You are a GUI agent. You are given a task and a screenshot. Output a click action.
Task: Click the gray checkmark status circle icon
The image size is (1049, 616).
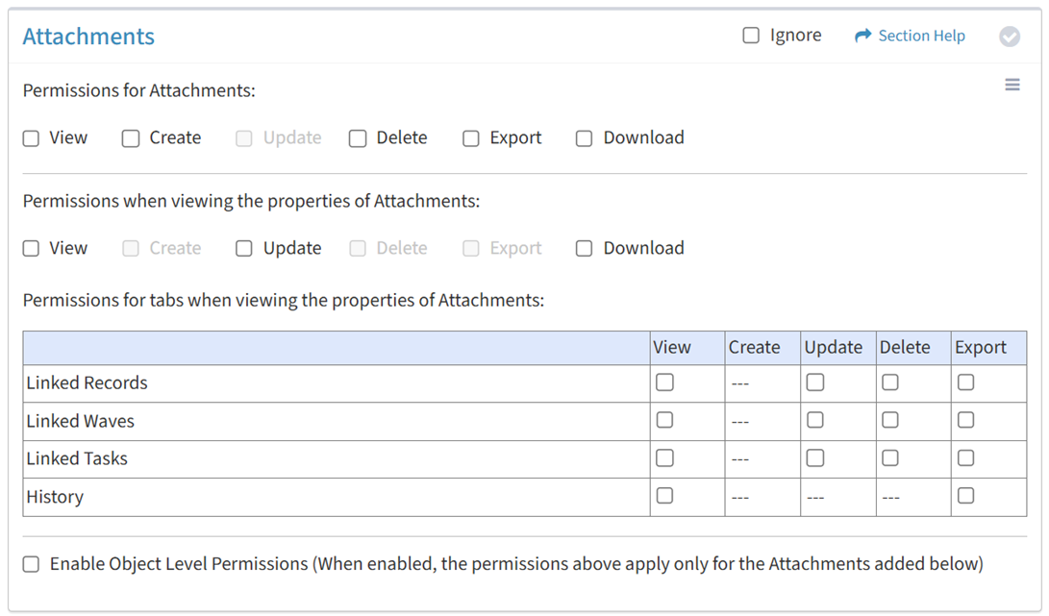[x=1010, y=37]
